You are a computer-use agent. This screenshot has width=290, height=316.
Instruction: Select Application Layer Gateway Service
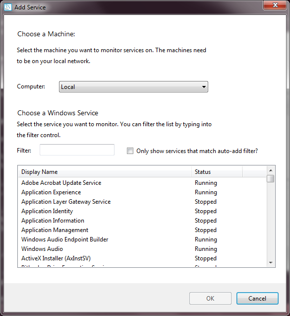(x=142, y=202)
